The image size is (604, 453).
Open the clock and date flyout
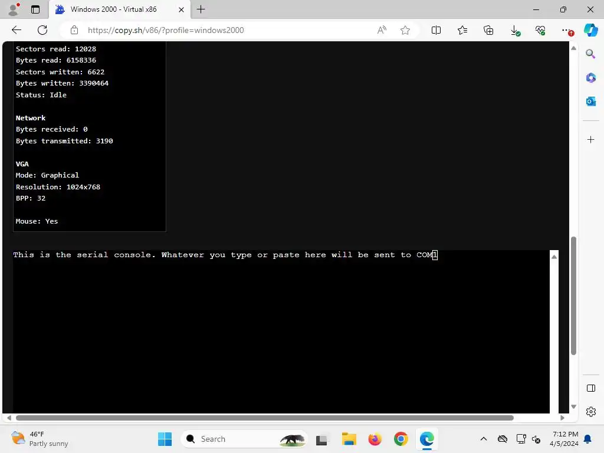[564, 439]
